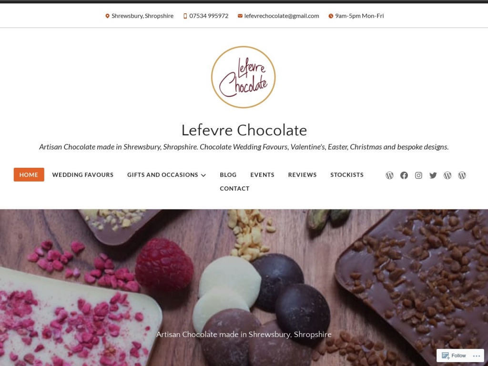This screenshot has height=366, width=488.
Task: Open the Stockists menu item
Action: [347, 174]
